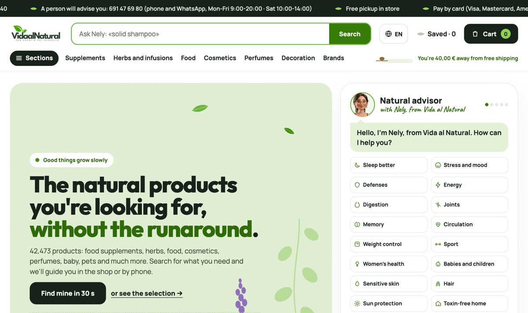Select the Toxin-free home house icon
The height and width of the screenshot is (313, 528).
438,304
